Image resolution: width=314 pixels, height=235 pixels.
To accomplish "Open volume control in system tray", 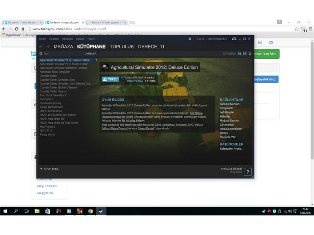I will pos(290,211).
